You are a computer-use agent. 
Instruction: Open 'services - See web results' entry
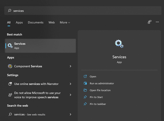40,114
